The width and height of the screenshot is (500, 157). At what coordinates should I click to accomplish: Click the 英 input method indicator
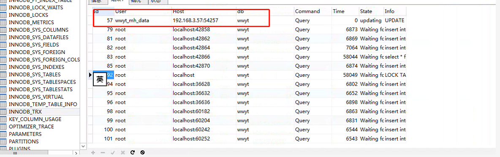pos(100,79)
